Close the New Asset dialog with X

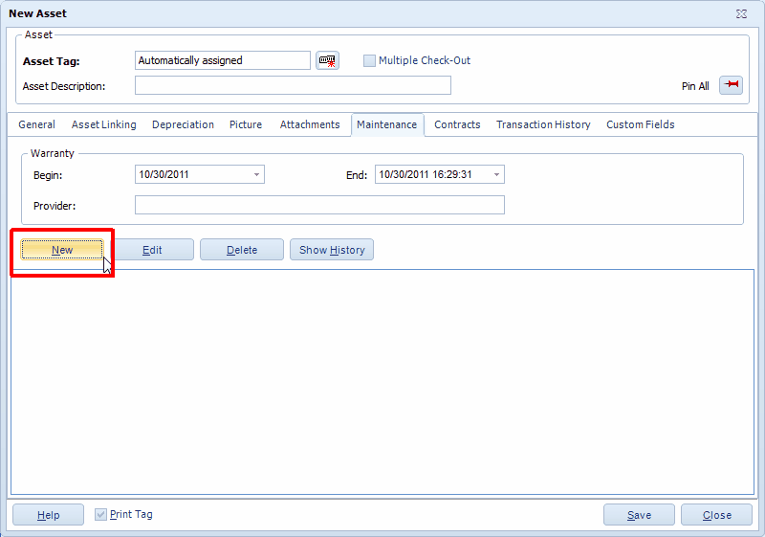click(741, 13)
